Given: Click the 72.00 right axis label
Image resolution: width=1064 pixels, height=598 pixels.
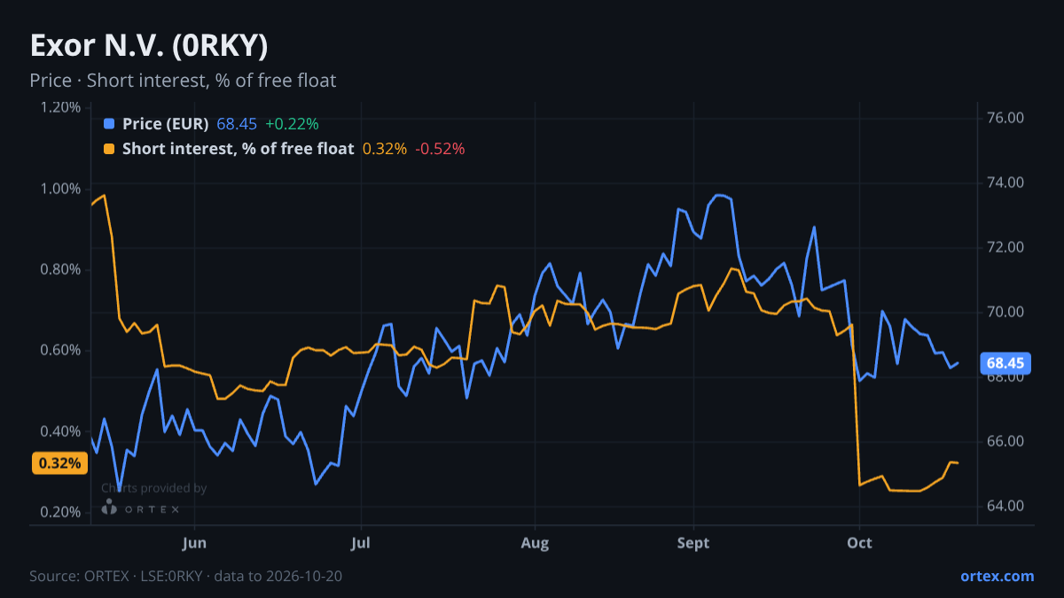Looking at the screenshot, I should (x=1005, y=247).
